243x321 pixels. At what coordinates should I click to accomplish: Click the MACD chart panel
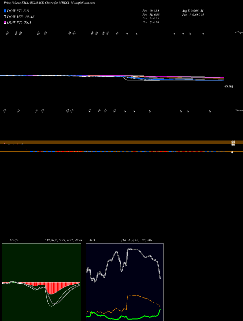click(x=41, y=282)
